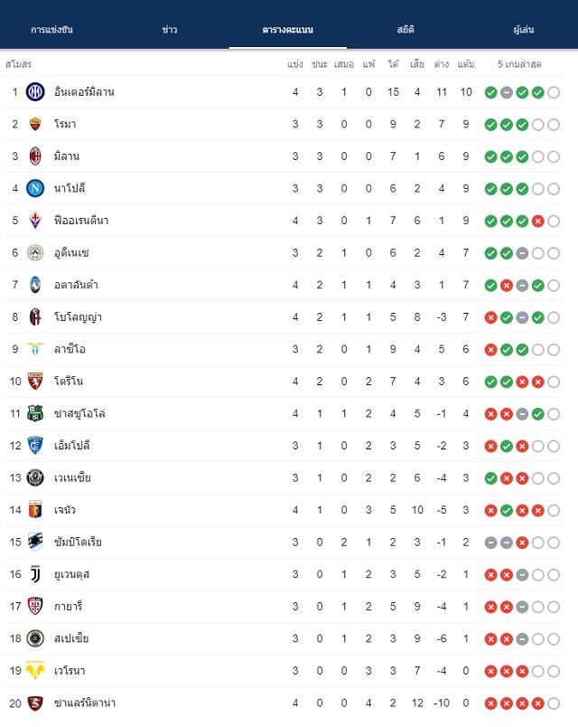Screen dimensions: 578x727
Task: Open the ลาซิโอ team name link
Action: point(70,349)
